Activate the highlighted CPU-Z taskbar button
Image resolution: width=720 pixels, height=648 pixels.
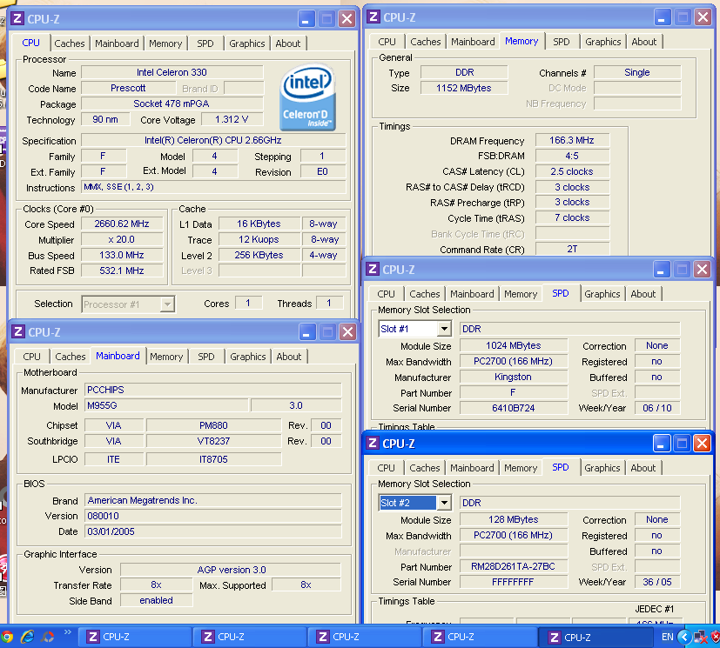596,637
